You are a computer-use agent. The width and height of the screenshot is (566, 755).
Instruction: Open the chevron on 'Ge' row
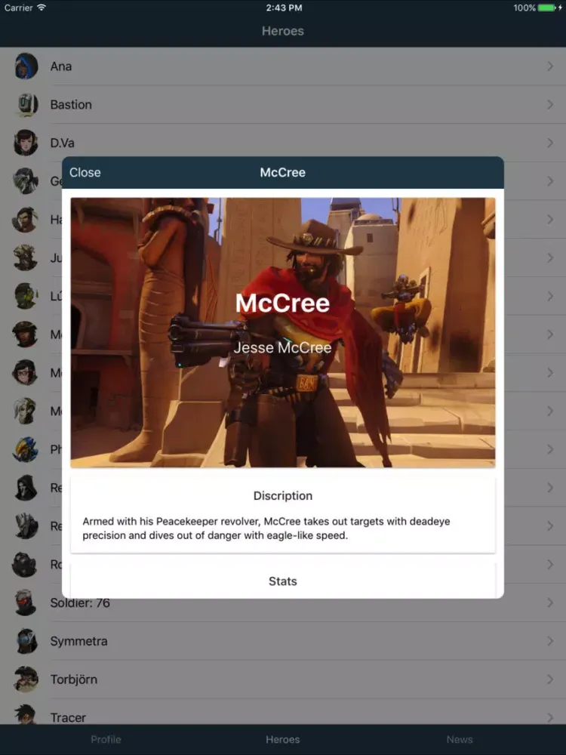(x=550, y=181)
